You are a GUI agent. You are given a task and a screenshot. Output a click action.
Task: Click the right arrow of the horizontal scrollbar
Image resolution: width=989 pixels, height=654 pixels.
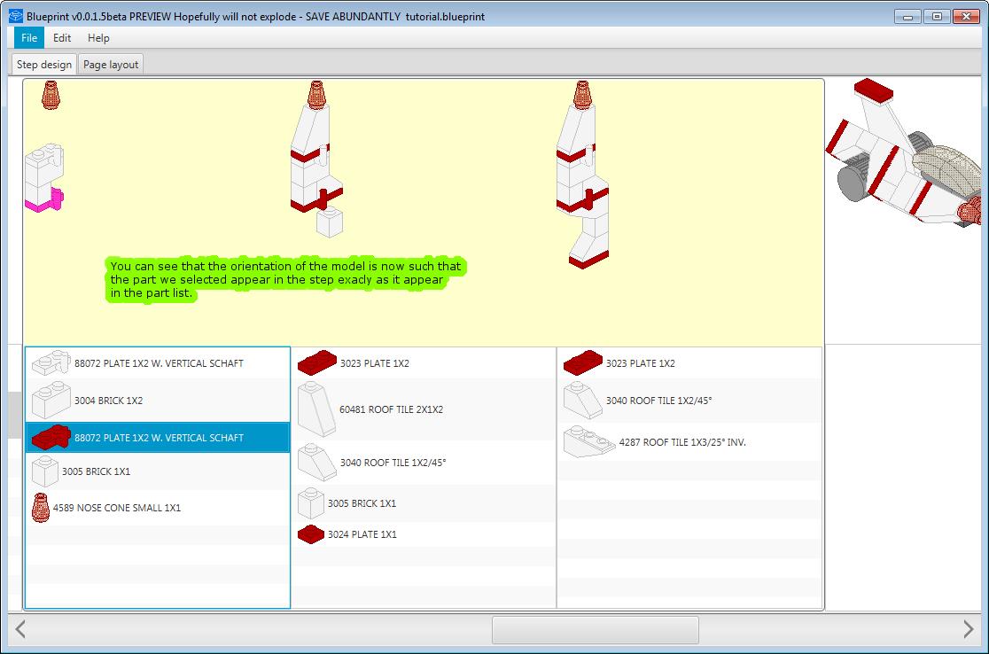pyautogui.click(x=969, y=629)
